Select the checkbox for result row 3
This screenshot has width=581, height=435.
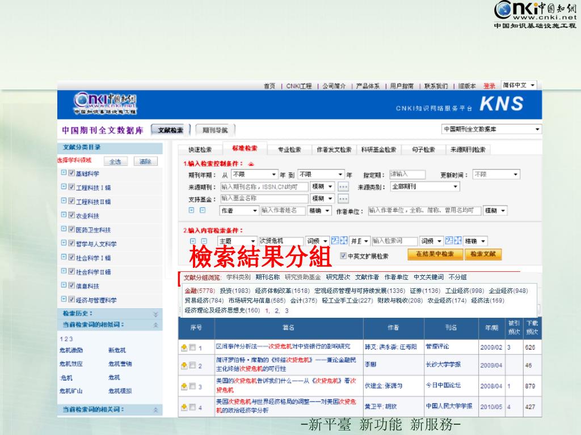[192, 386]
